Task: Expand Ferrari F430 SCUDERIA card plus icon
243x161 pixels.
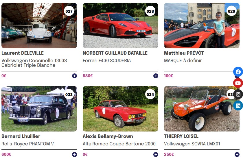Action: [x=156, y=76]
